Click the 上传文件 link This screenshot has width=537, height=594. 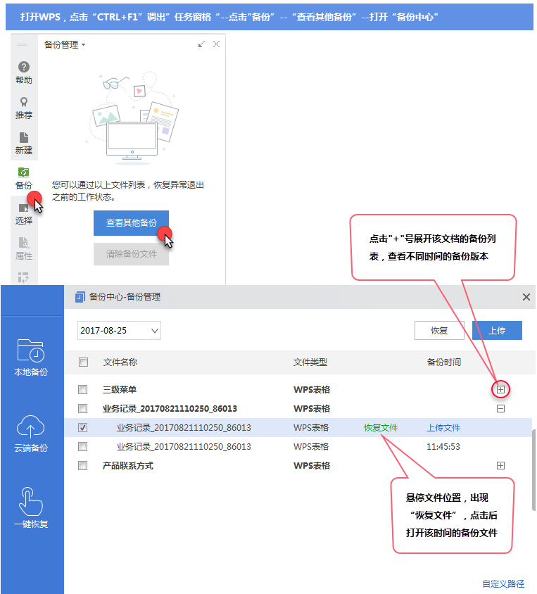pyautogui.click(x=443, y=428)
